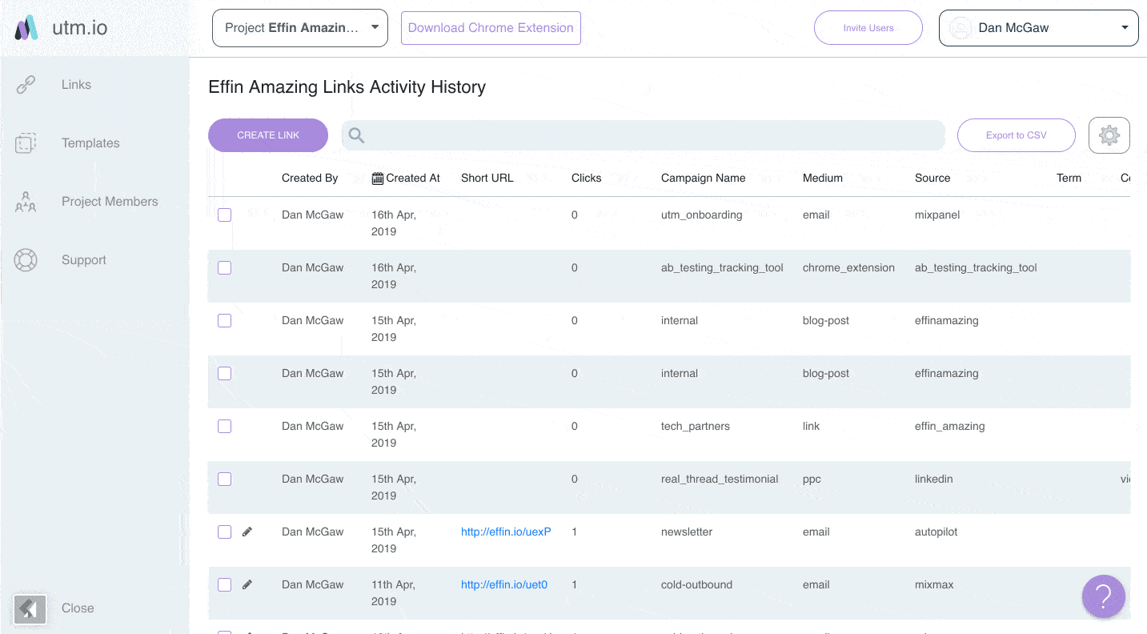
Task: Open the purple help question-mark bubble
Action: click(x=1104, y=596)
